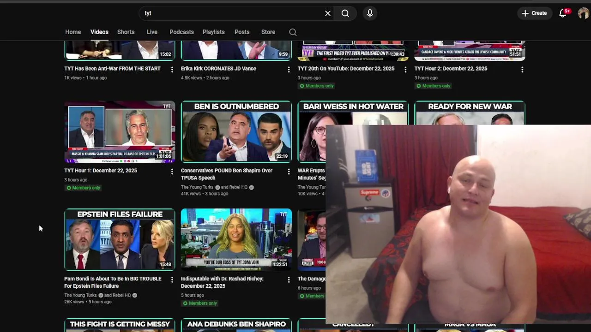Open TYT Hour 1: December 22, 2025 title

point(101,171)
